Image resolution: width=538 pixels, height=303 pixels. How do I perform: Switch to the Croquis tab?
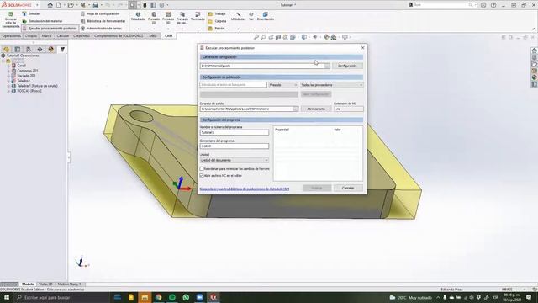30,35
